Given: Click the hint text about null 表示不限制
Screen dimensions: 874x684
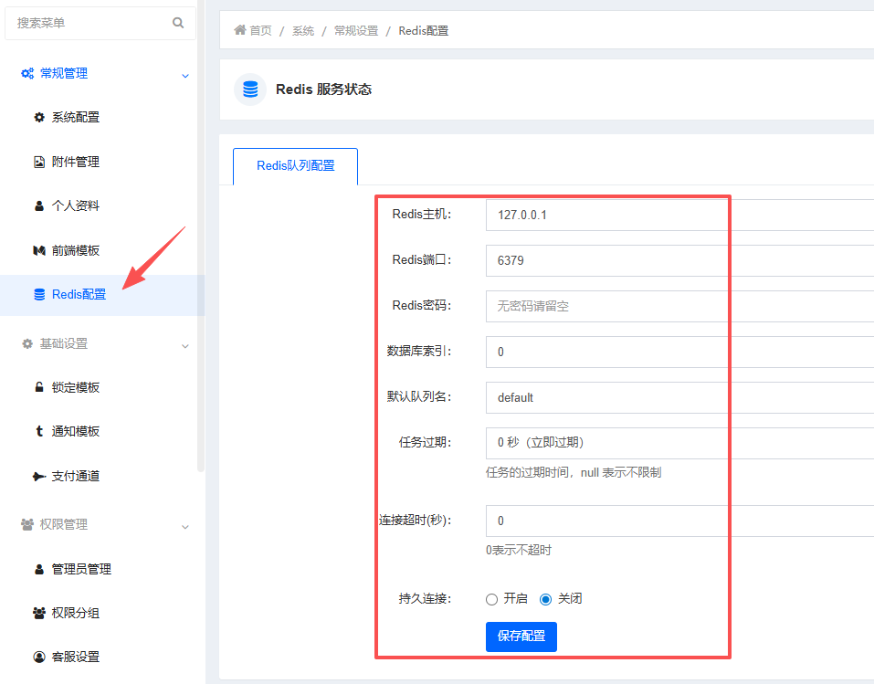Looking at the screenshot, I should (574, 473).
